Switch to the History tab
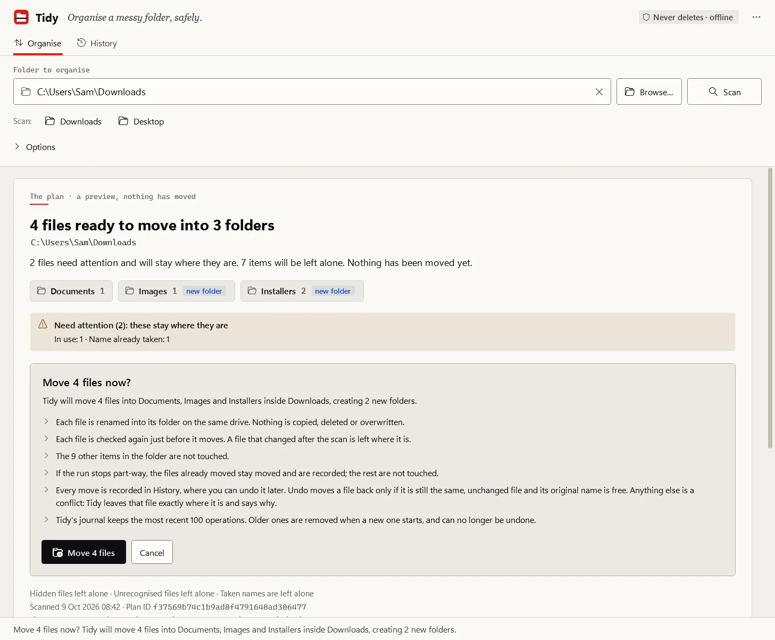The height and width of the screenshot is (640, 775). coord(97,44)
